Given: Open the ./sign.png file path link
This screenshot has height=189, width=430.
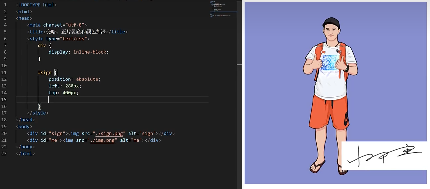Looking at the screenshot, I should 109,133.
